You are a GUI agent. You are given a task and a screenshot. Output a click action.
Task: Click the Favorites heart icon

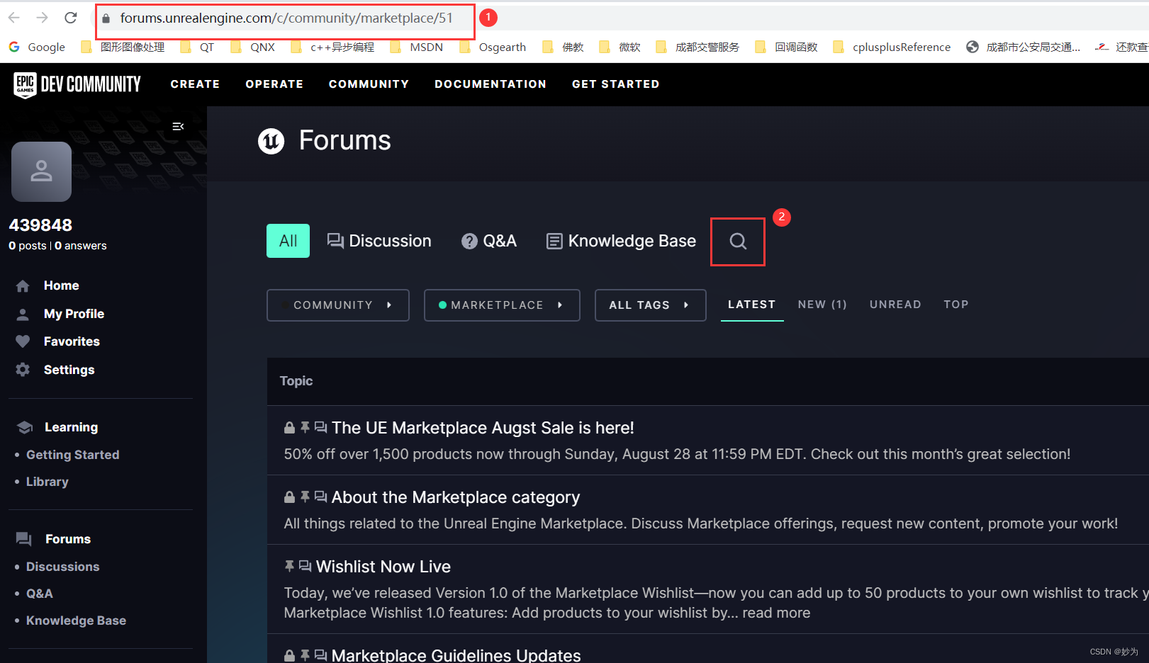[x=23, y=341]
